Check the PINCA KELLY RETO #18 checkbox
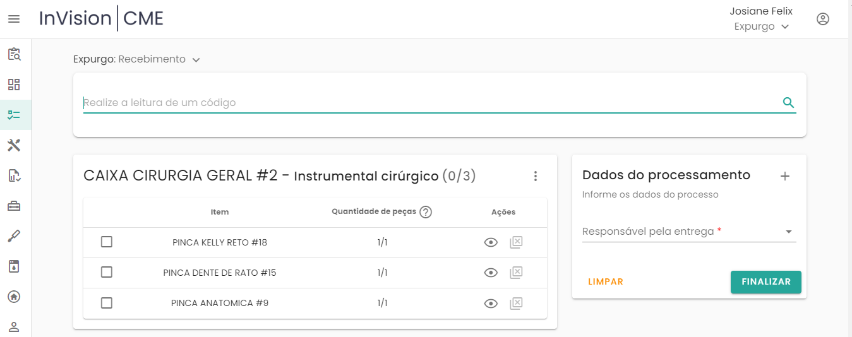This screenshot has width=852, height=337. [107, 242]
